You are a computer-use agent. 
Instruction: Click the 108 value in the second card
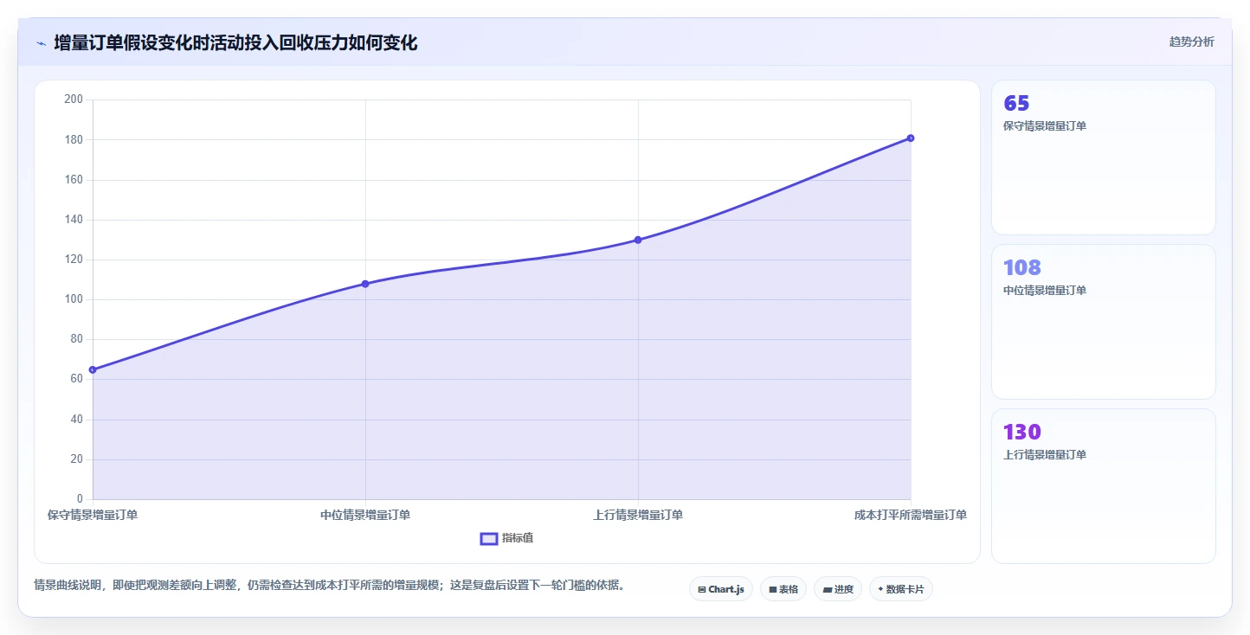[x=1022, y=267]
